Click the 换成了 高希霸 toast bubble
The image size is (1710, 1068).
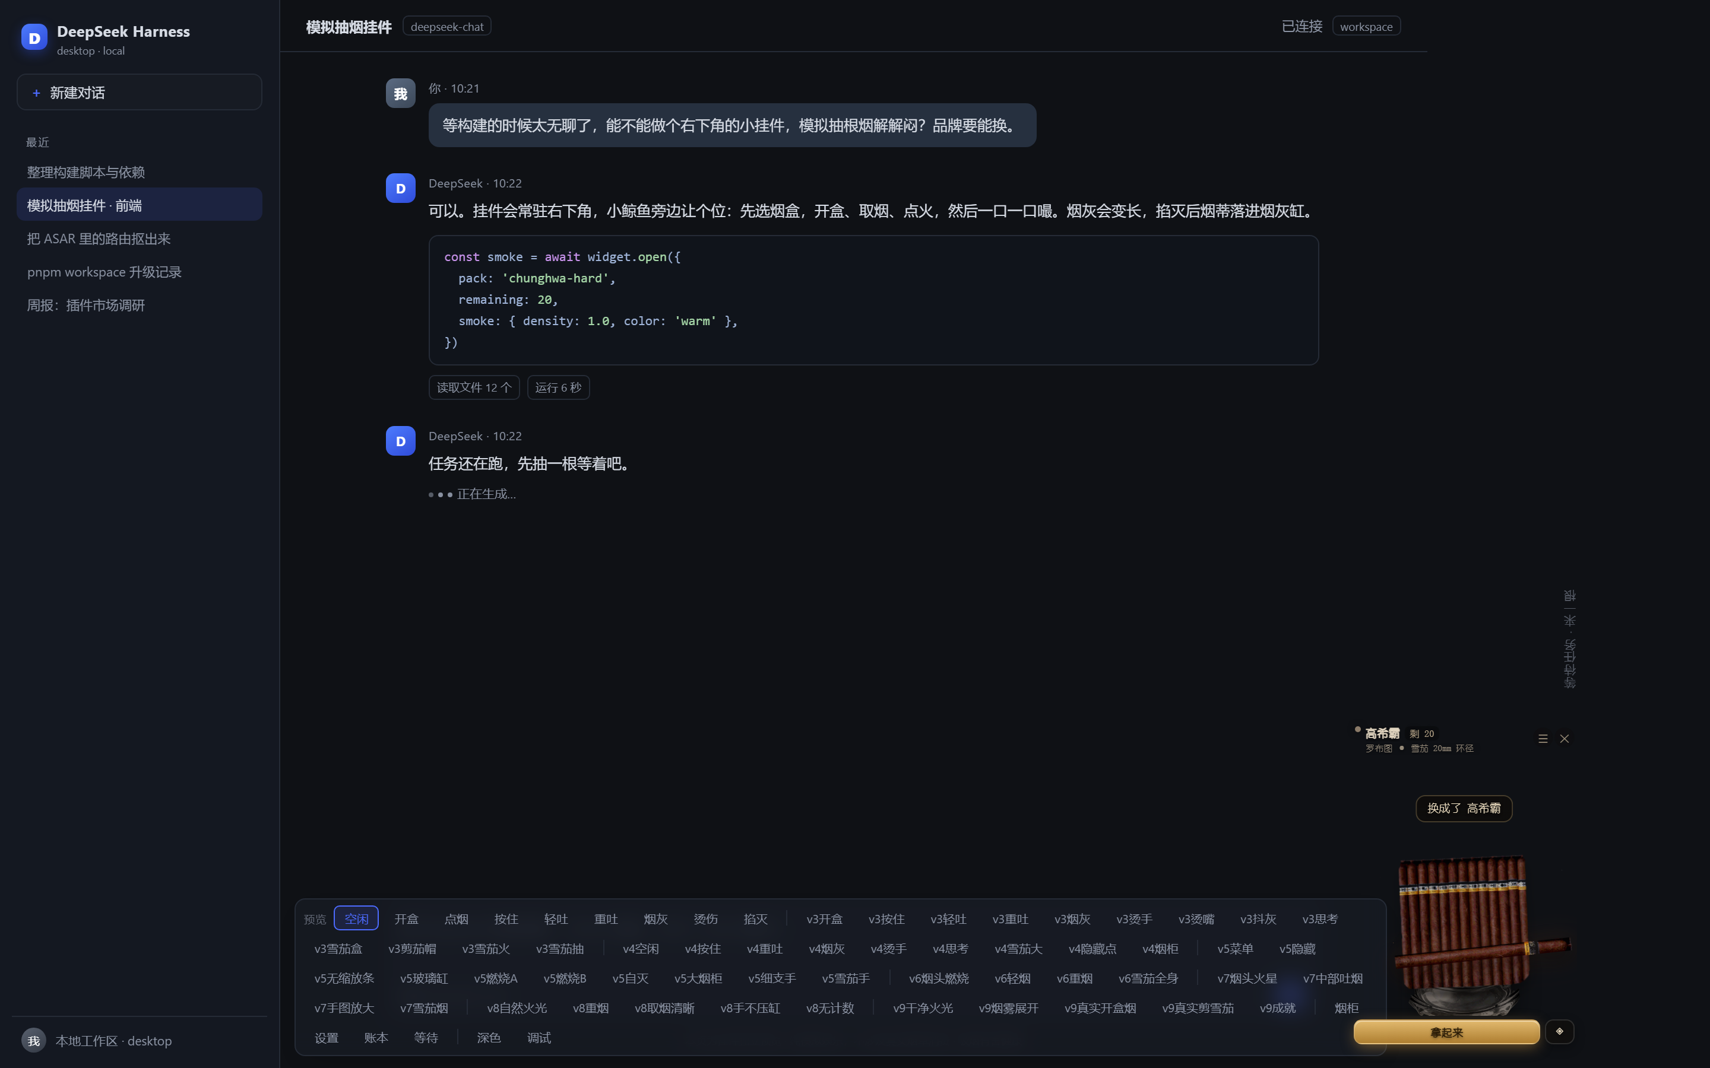tap(1464, 808)
